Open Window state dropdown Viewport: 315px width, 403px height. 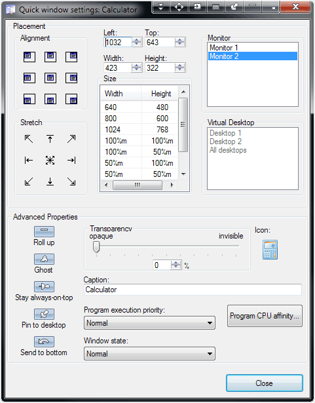pos(149,354)
